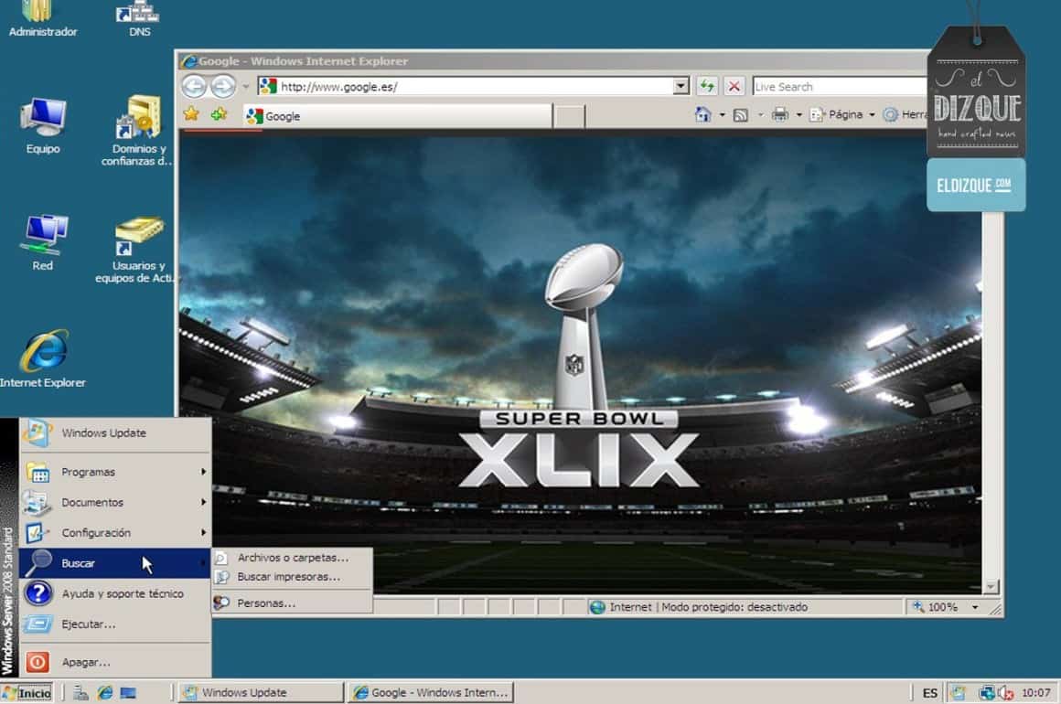Click the Google browser tab
Image resolution: width=1061 pixels, height=704 pixels.
pos(397,115)
